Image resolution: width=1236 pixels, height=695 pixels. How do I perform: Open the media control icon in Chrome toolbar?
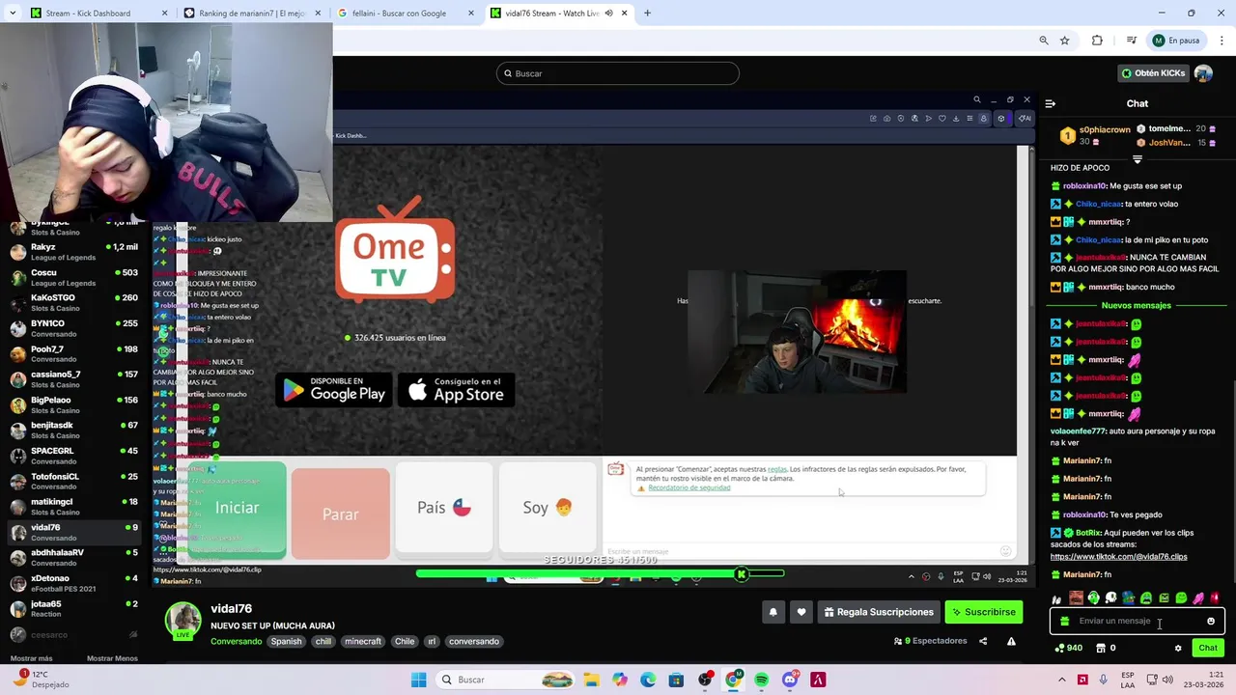pyautogui.click(x=1131, y=41)
